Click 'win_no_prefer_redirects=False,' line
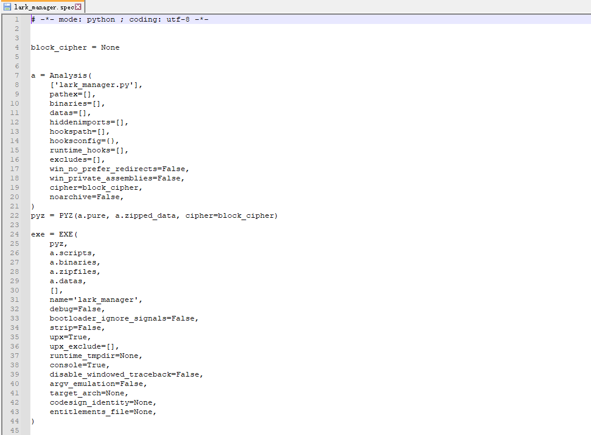The image size is (591, 435). click(x=119, y=169)
